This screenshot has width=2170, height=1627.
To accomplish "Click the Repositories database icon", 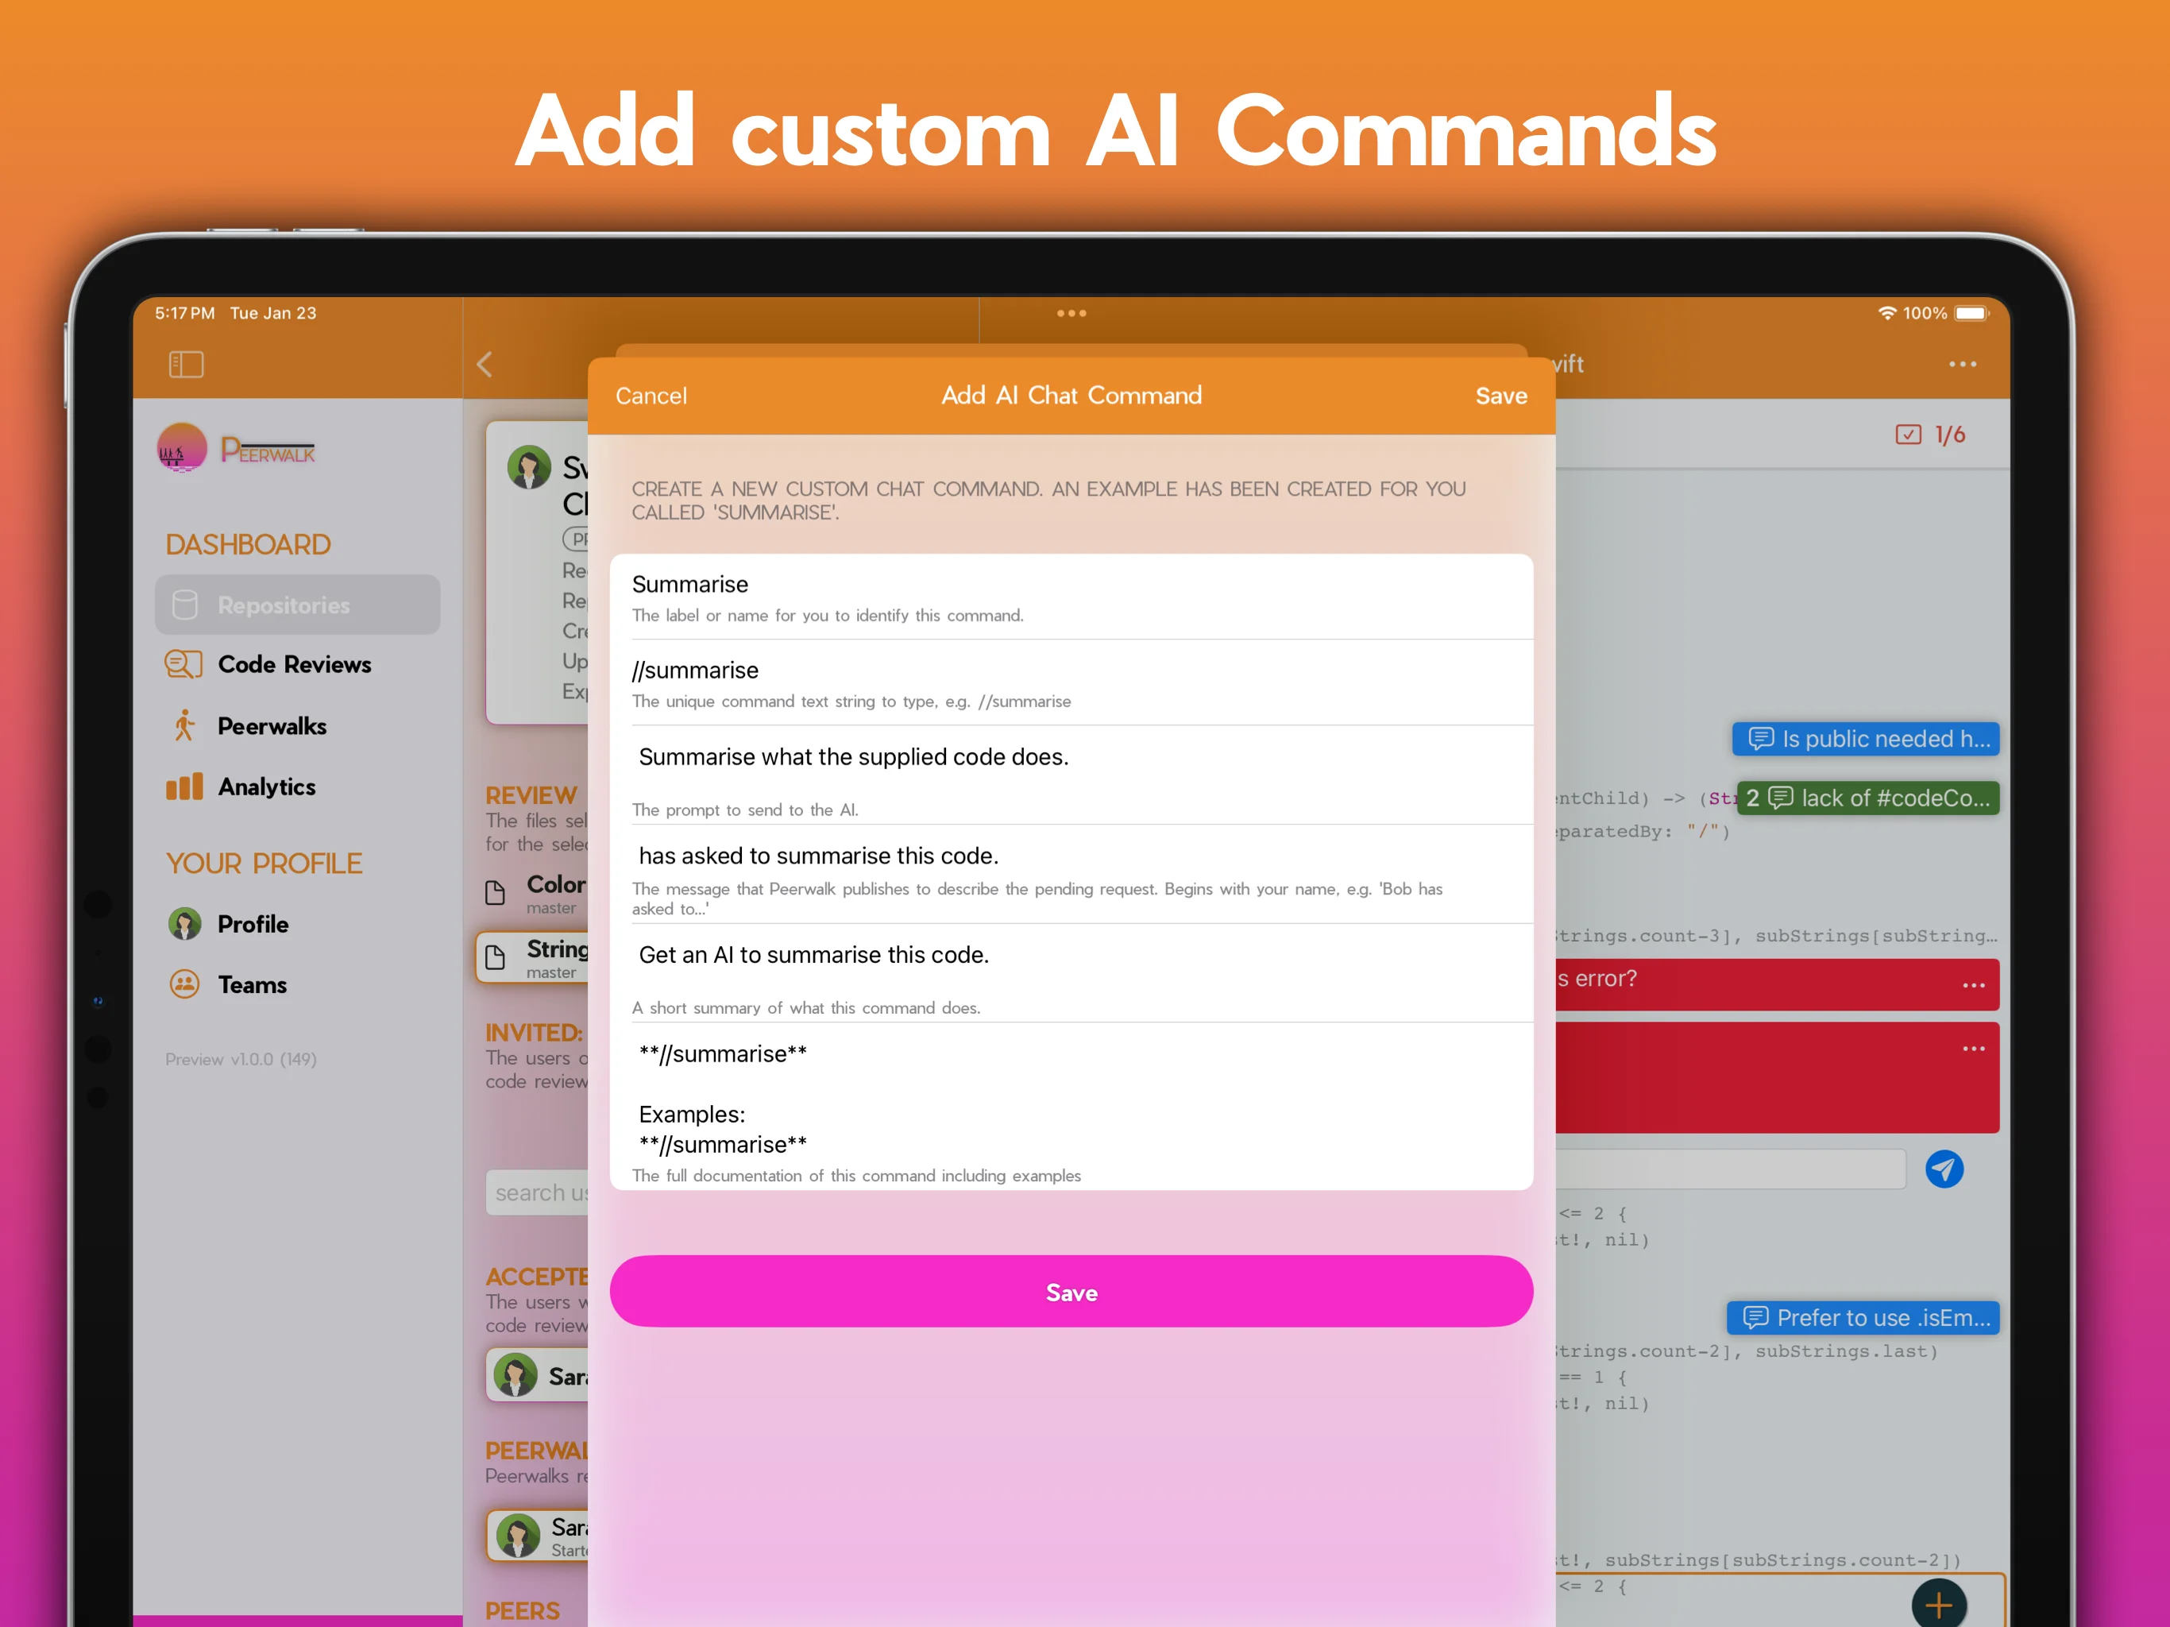I will 184,605.
